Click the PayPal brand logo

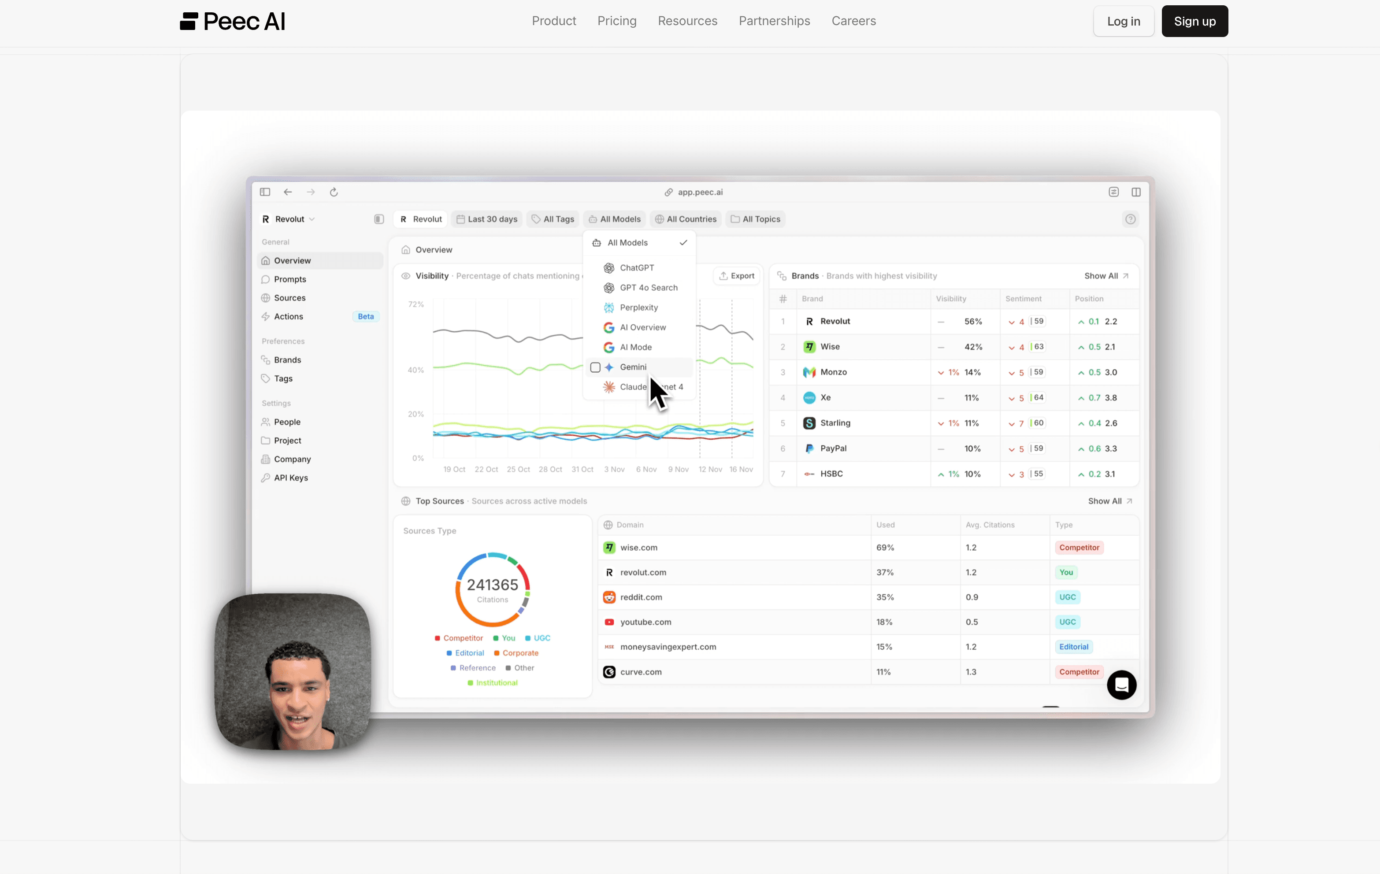809,448
